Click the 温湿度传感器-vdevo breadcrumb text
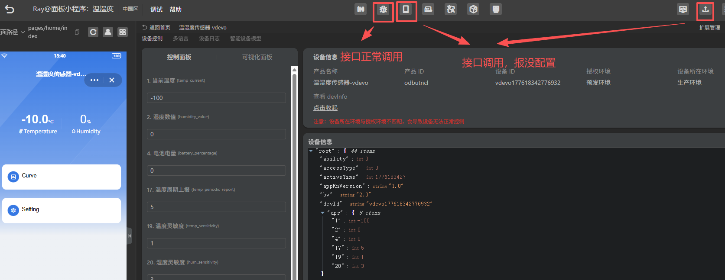The height and width of the screenshot is (280, 725). 203,27
